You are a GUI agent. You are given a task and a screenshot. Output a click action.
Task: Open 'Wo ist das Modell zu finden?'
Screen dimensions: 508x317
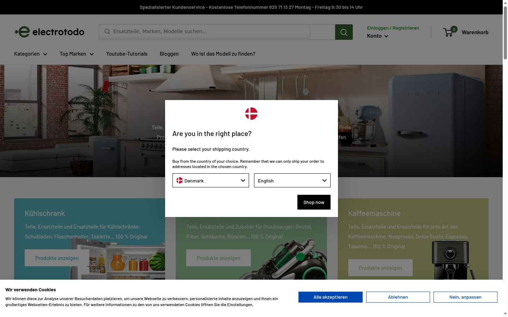click(223, 54)
